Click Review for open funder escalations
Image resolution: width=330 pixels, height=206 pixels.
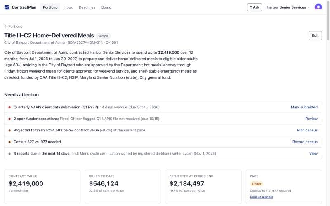311,119
